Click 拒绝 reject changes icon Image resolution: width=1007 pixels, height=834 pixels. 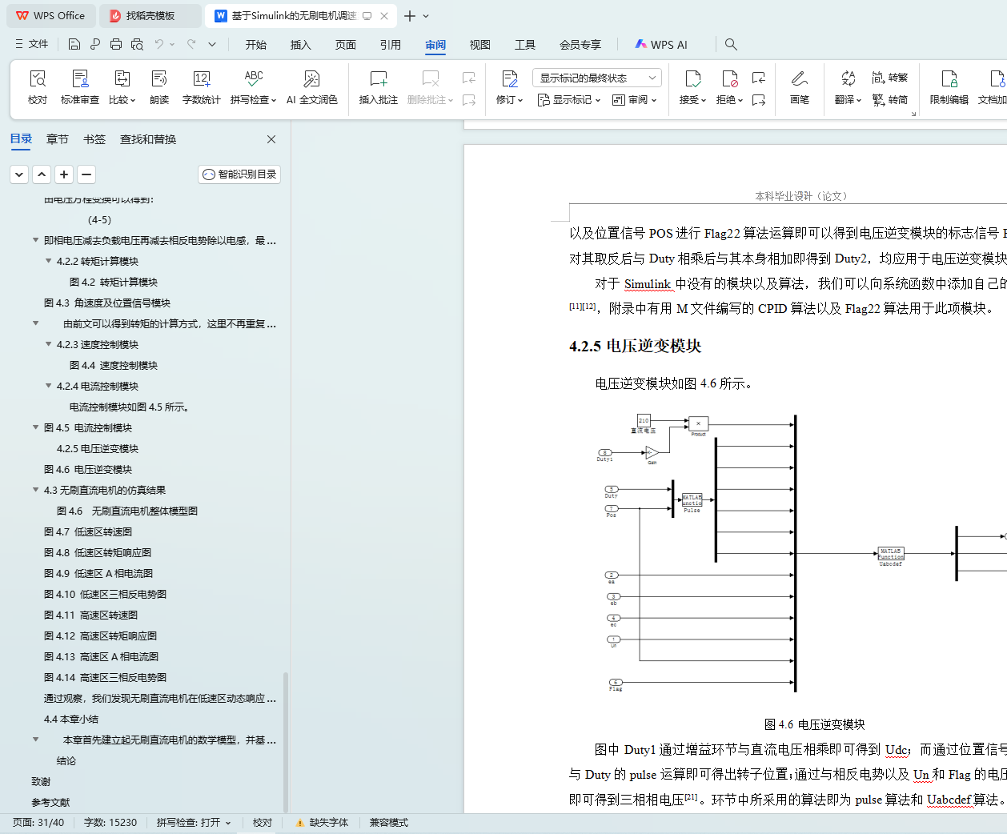click(729, 78)
